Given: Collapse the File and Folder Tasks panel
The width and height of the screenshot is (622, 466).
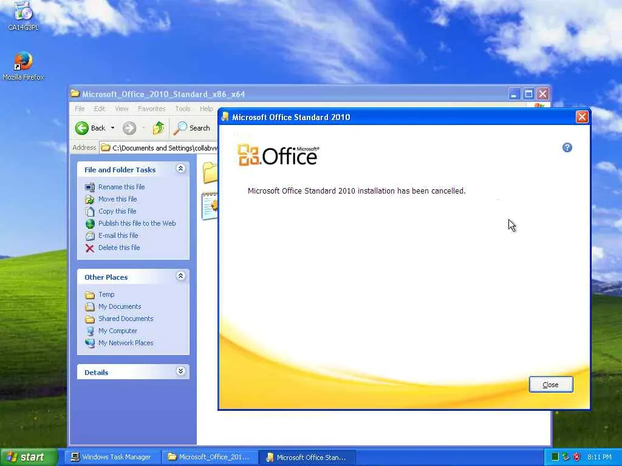Looking at the screenshot, I should (180, 169).
